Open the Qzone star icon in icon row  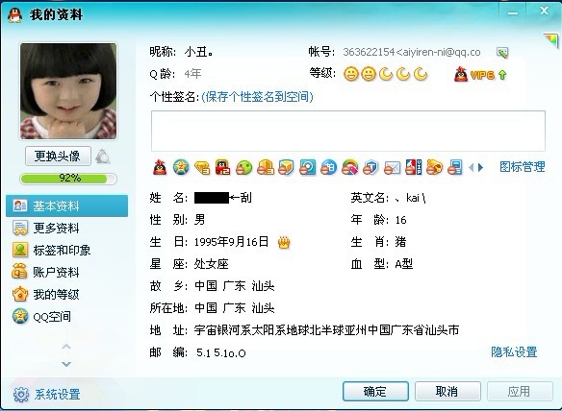click(x=181, y=167)
